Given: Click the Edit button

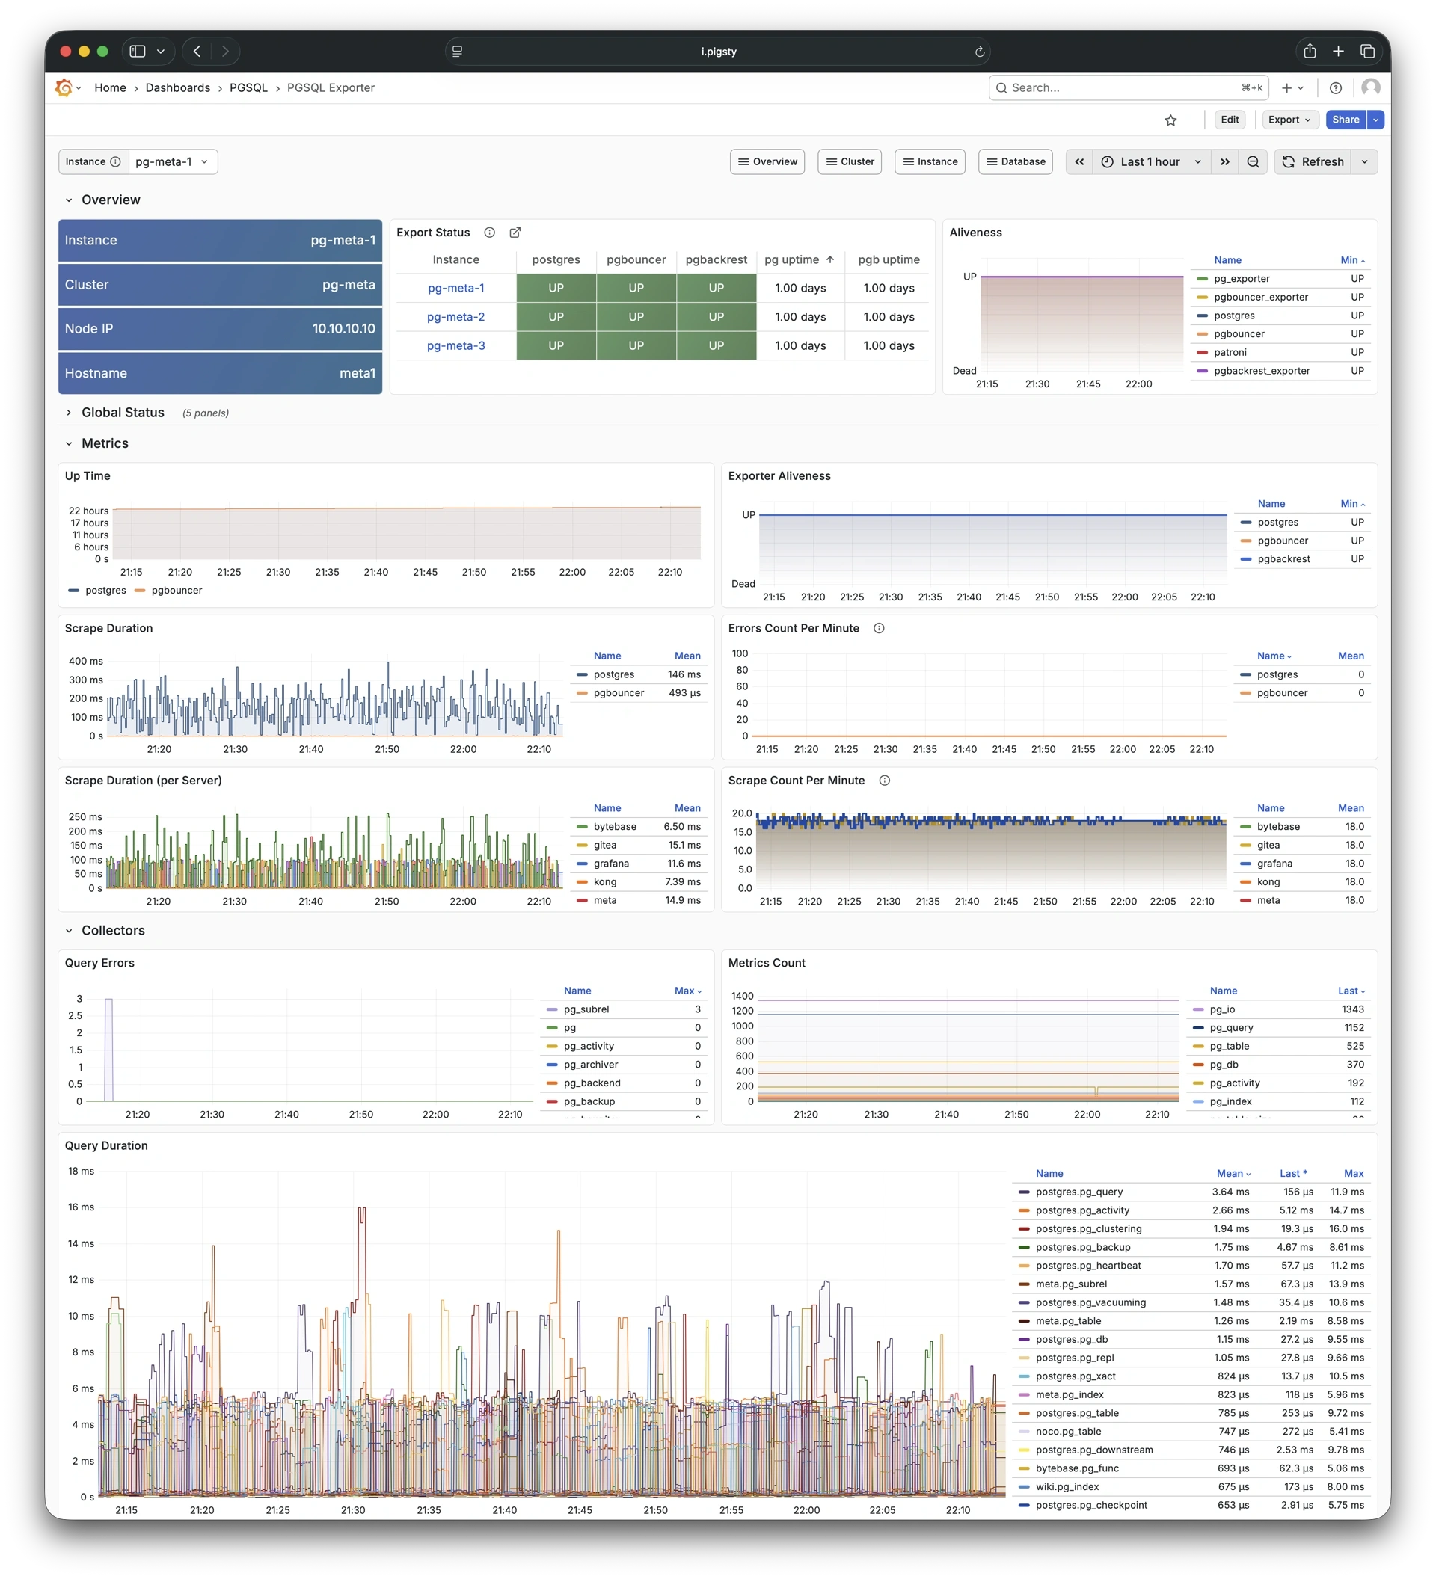Looking at the screenshot, I should 1229,120.
